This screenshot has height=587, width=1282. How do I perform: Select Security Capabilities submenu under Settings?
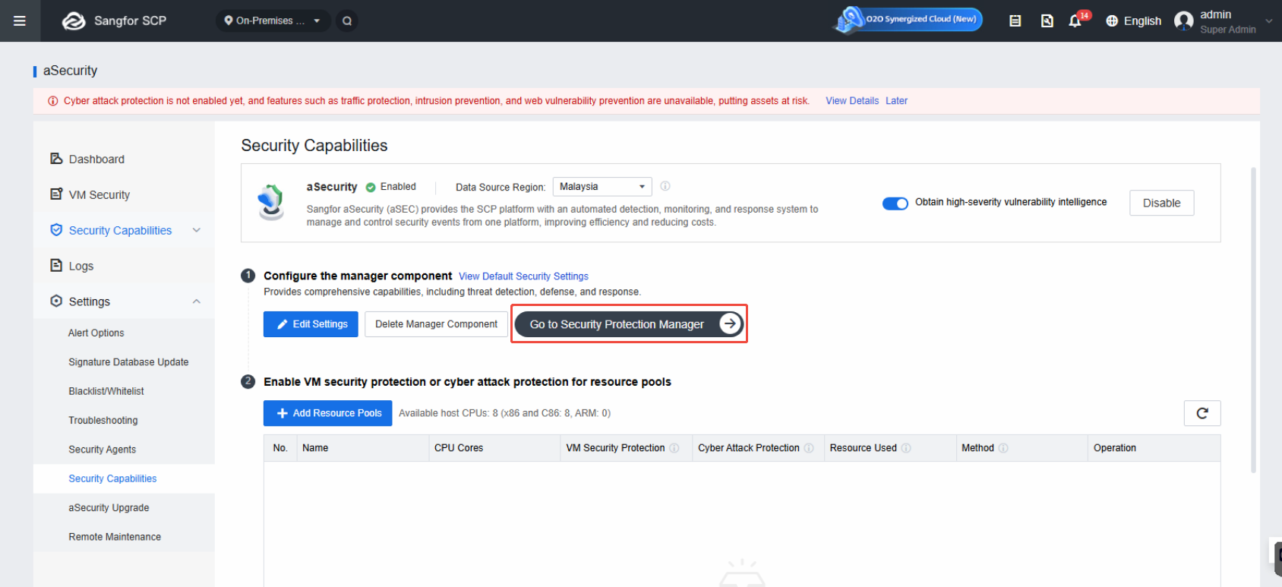112,478
